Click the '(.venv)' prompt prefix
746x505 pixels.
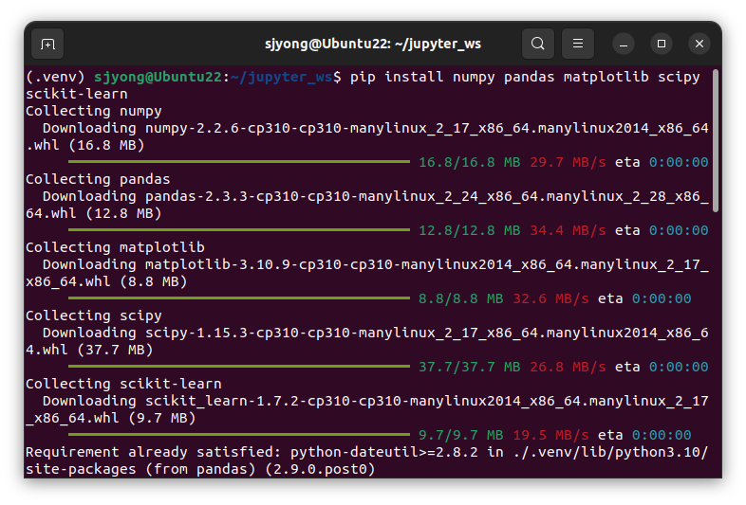pyautogui.click(x=55, y=77)
